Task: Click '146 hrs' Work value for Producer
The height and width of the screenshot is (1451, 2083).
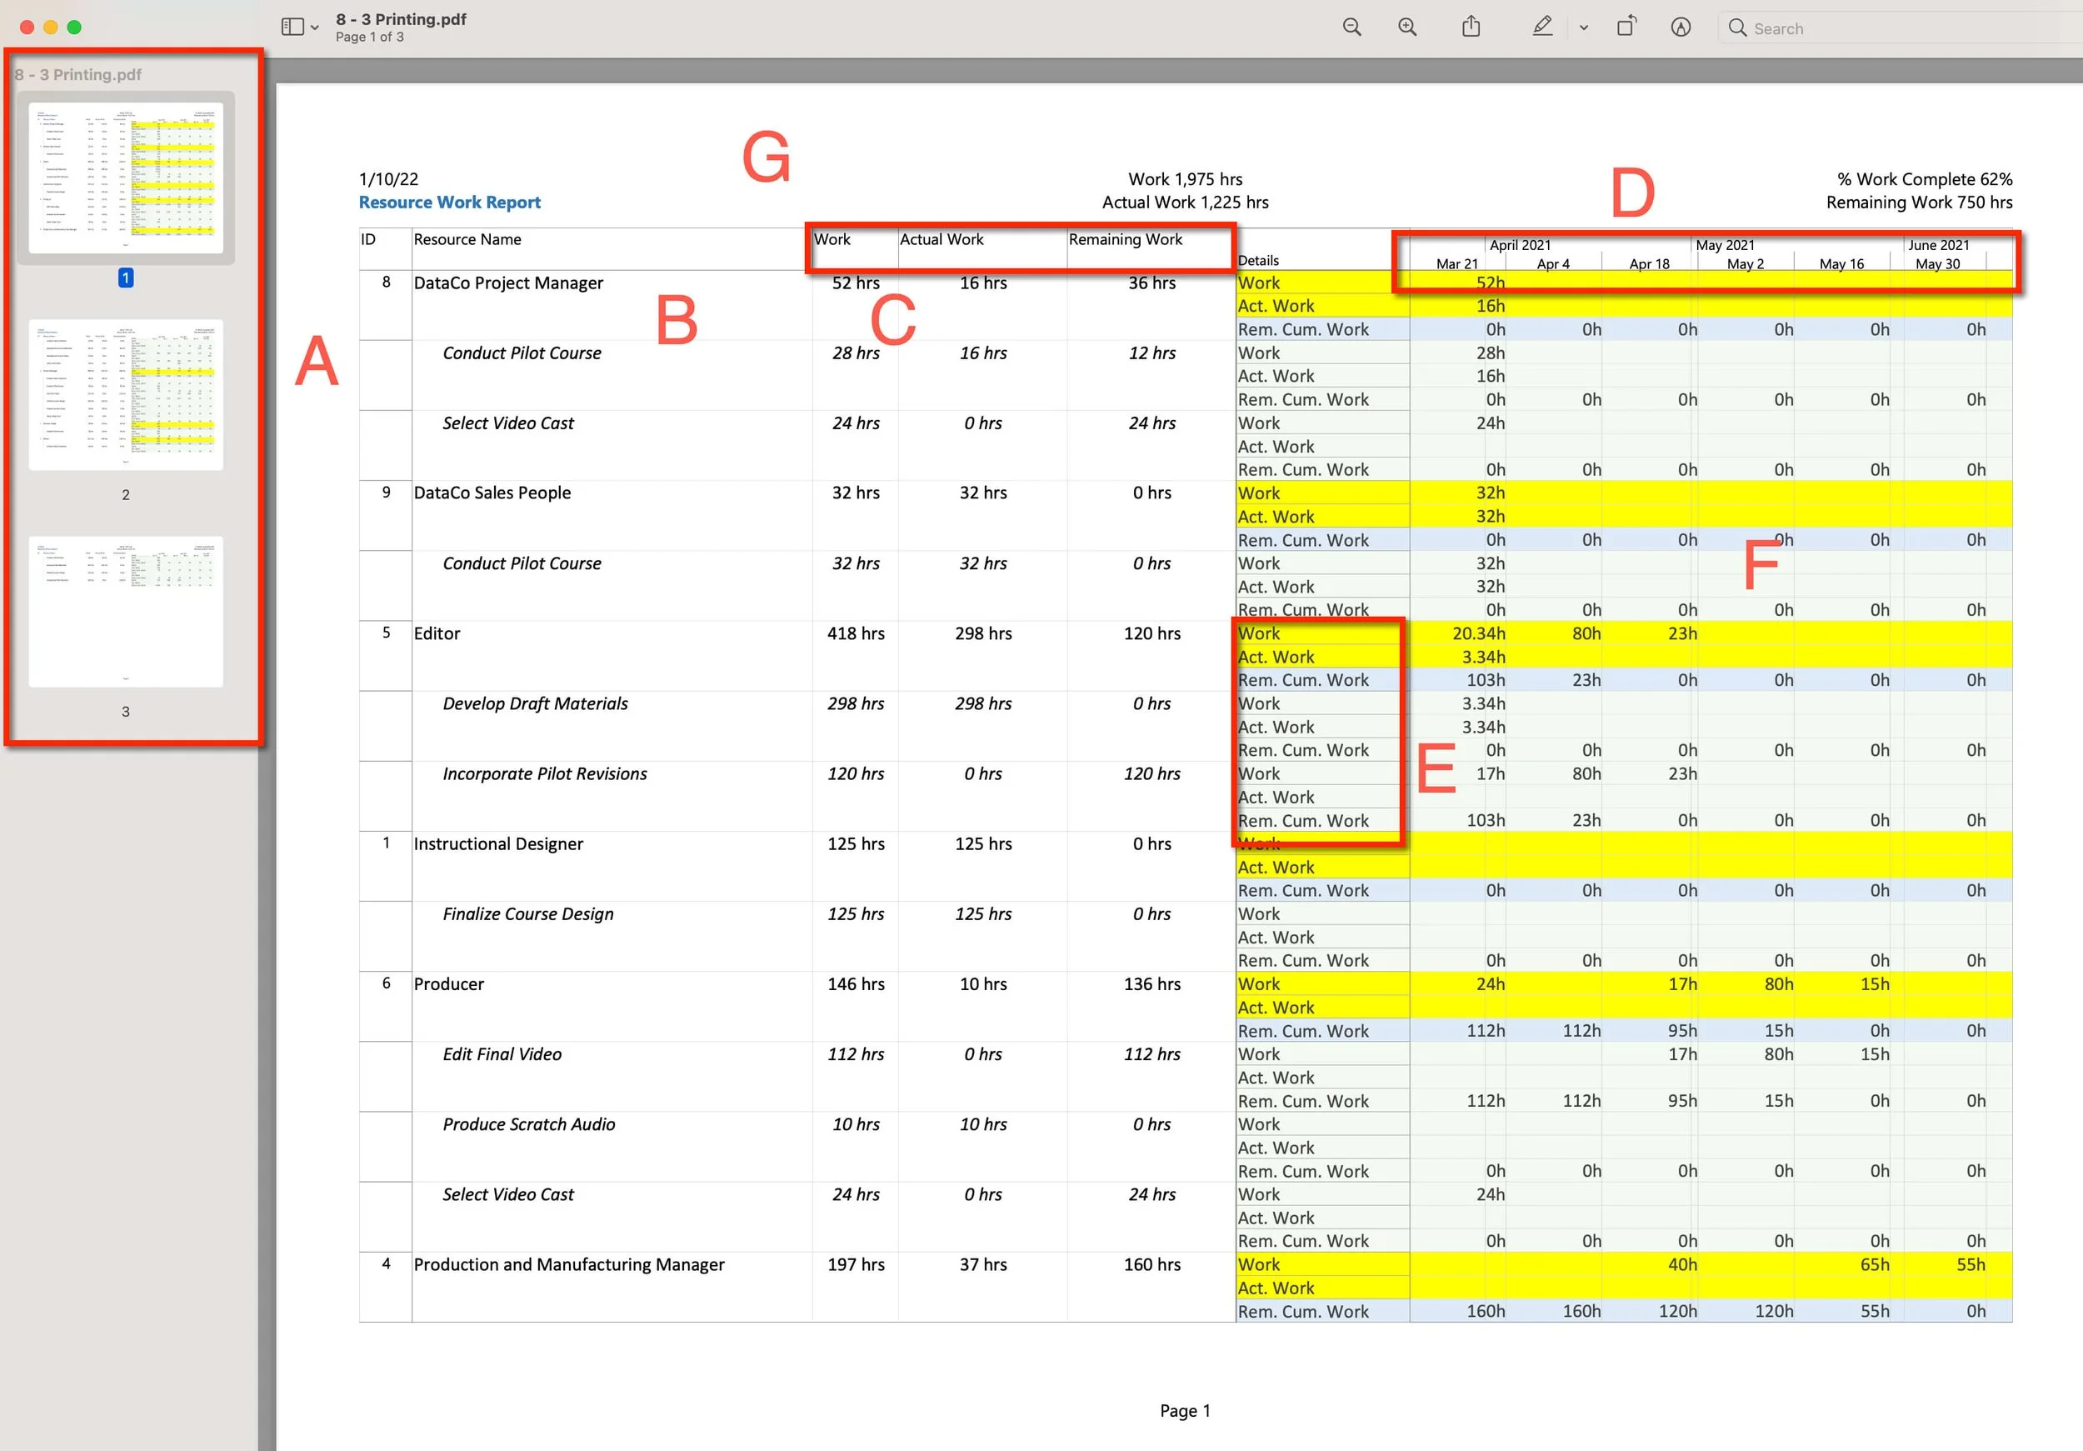Action: click(x=856, y=983)
